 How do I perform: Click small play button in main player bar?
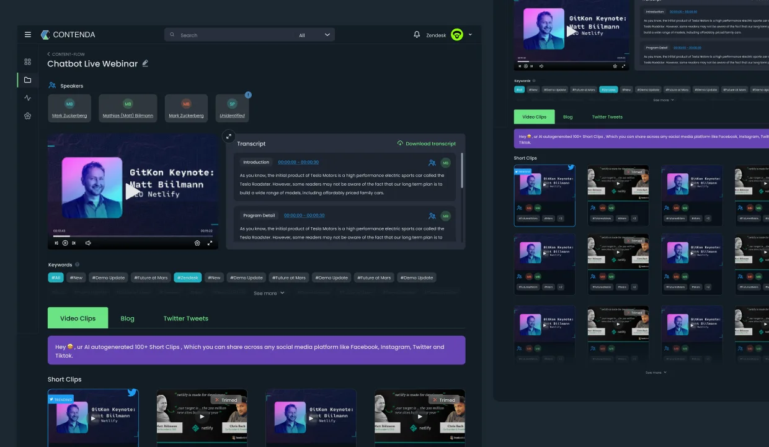click(x=65, y=243)
